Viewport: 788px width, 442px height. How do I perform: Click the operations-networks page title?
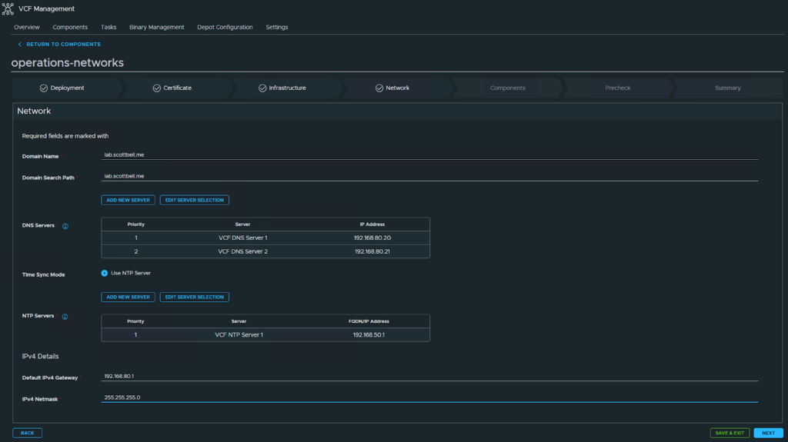tap(68, 63)
